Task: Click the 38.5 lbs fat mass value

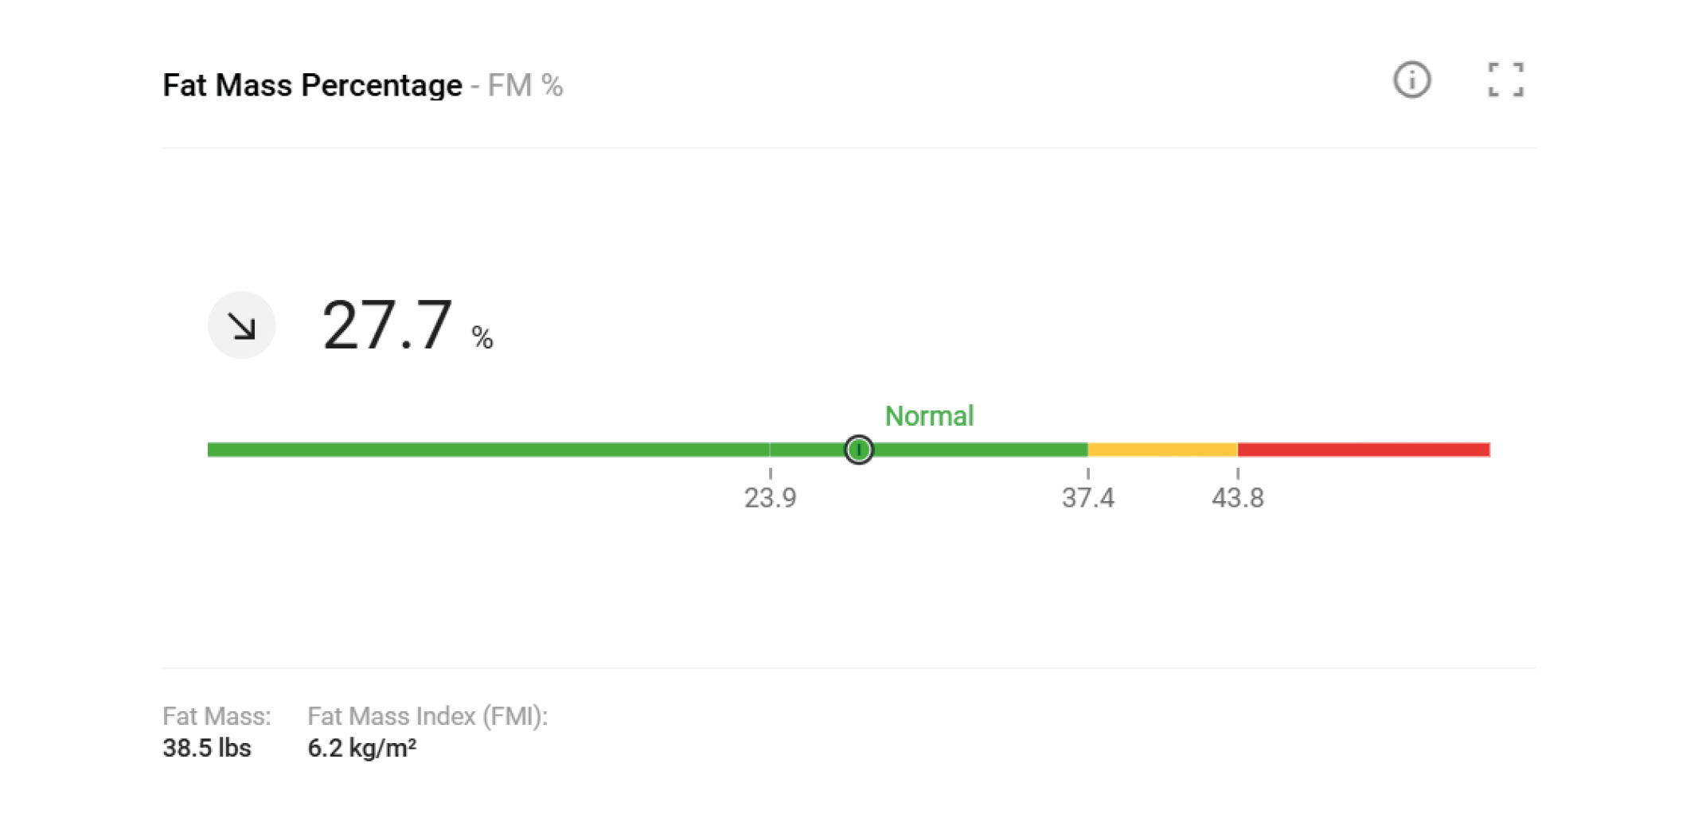Action: pyautogui.click(x=207, y=748)
